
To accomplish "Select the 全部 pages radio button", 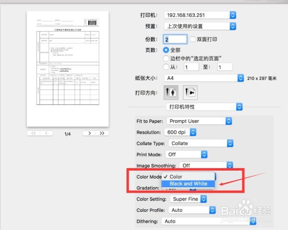I will 166,50.
